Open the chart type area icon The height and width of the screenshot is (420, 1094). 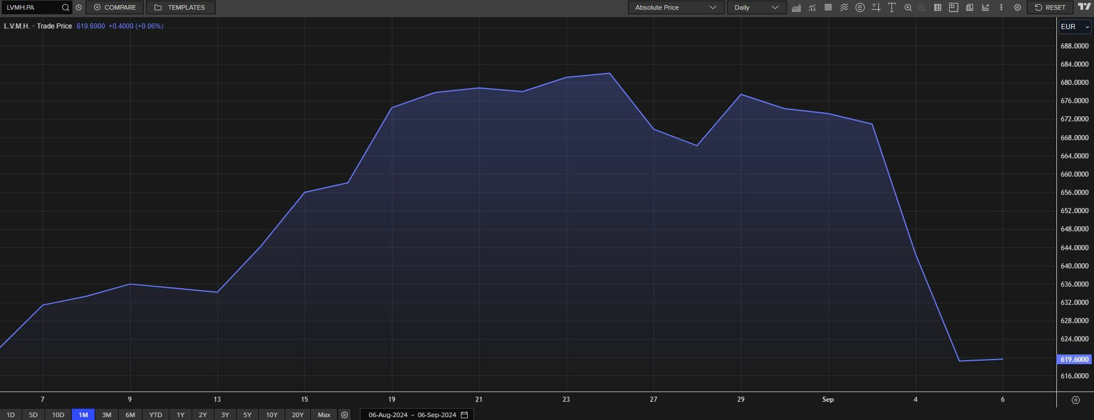point(796,7)
